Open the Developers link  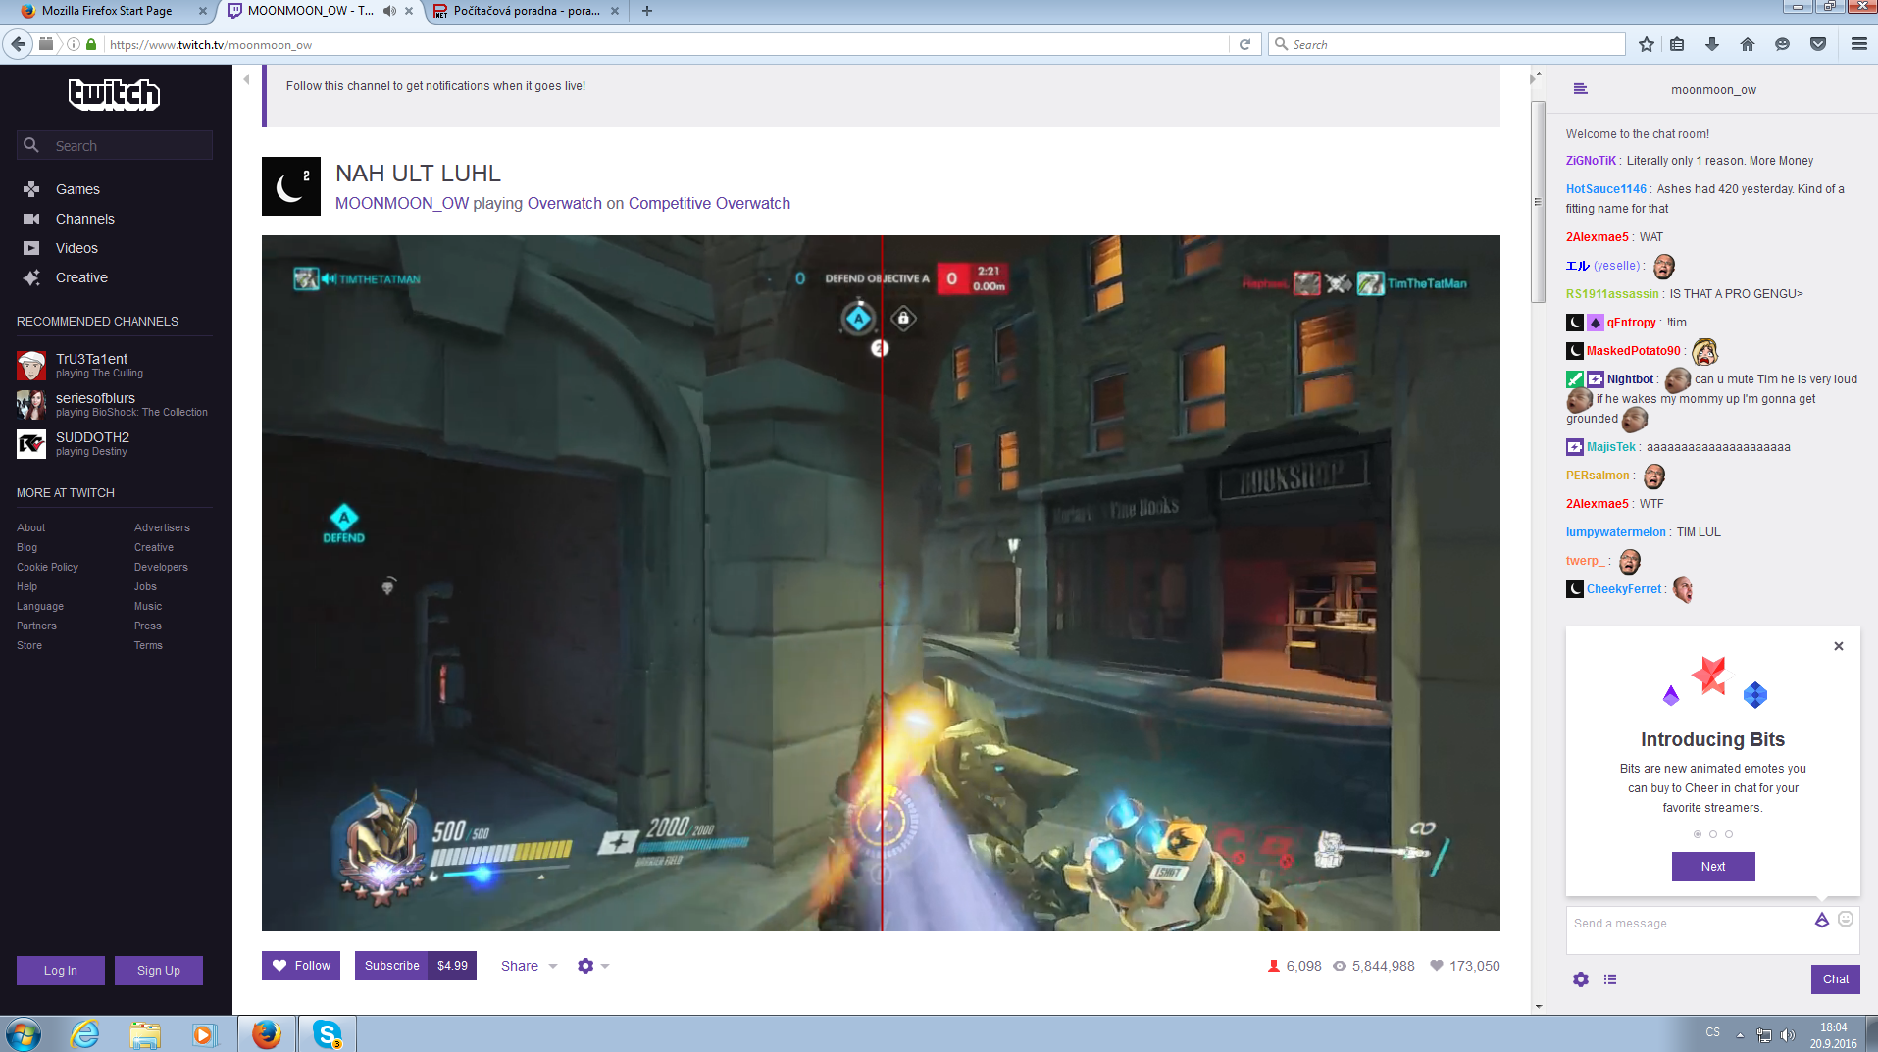coord(161,567)
